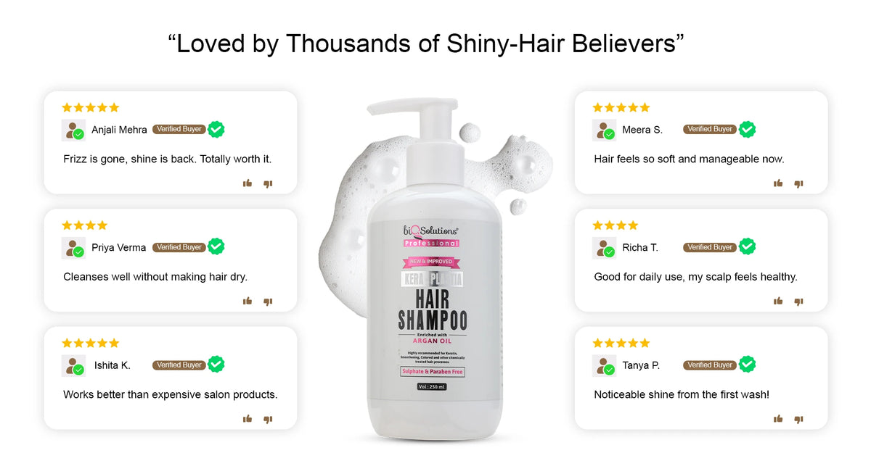Thumbs down Richa T.'s review
Screen dimensions: 871x453
pos(798,302)
